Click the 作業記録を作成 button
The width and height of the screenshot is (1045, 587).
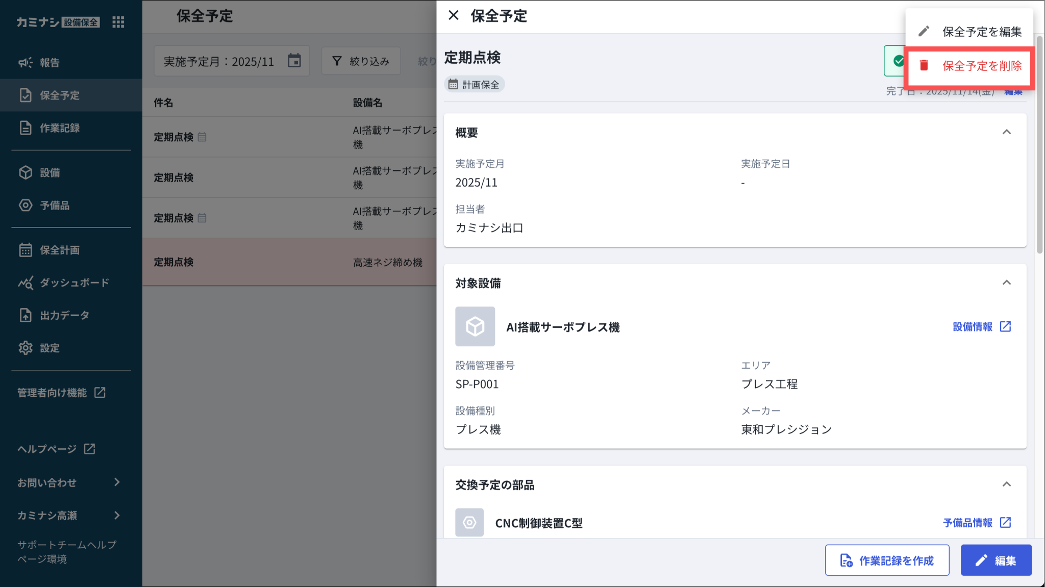(x=887, y=560)
